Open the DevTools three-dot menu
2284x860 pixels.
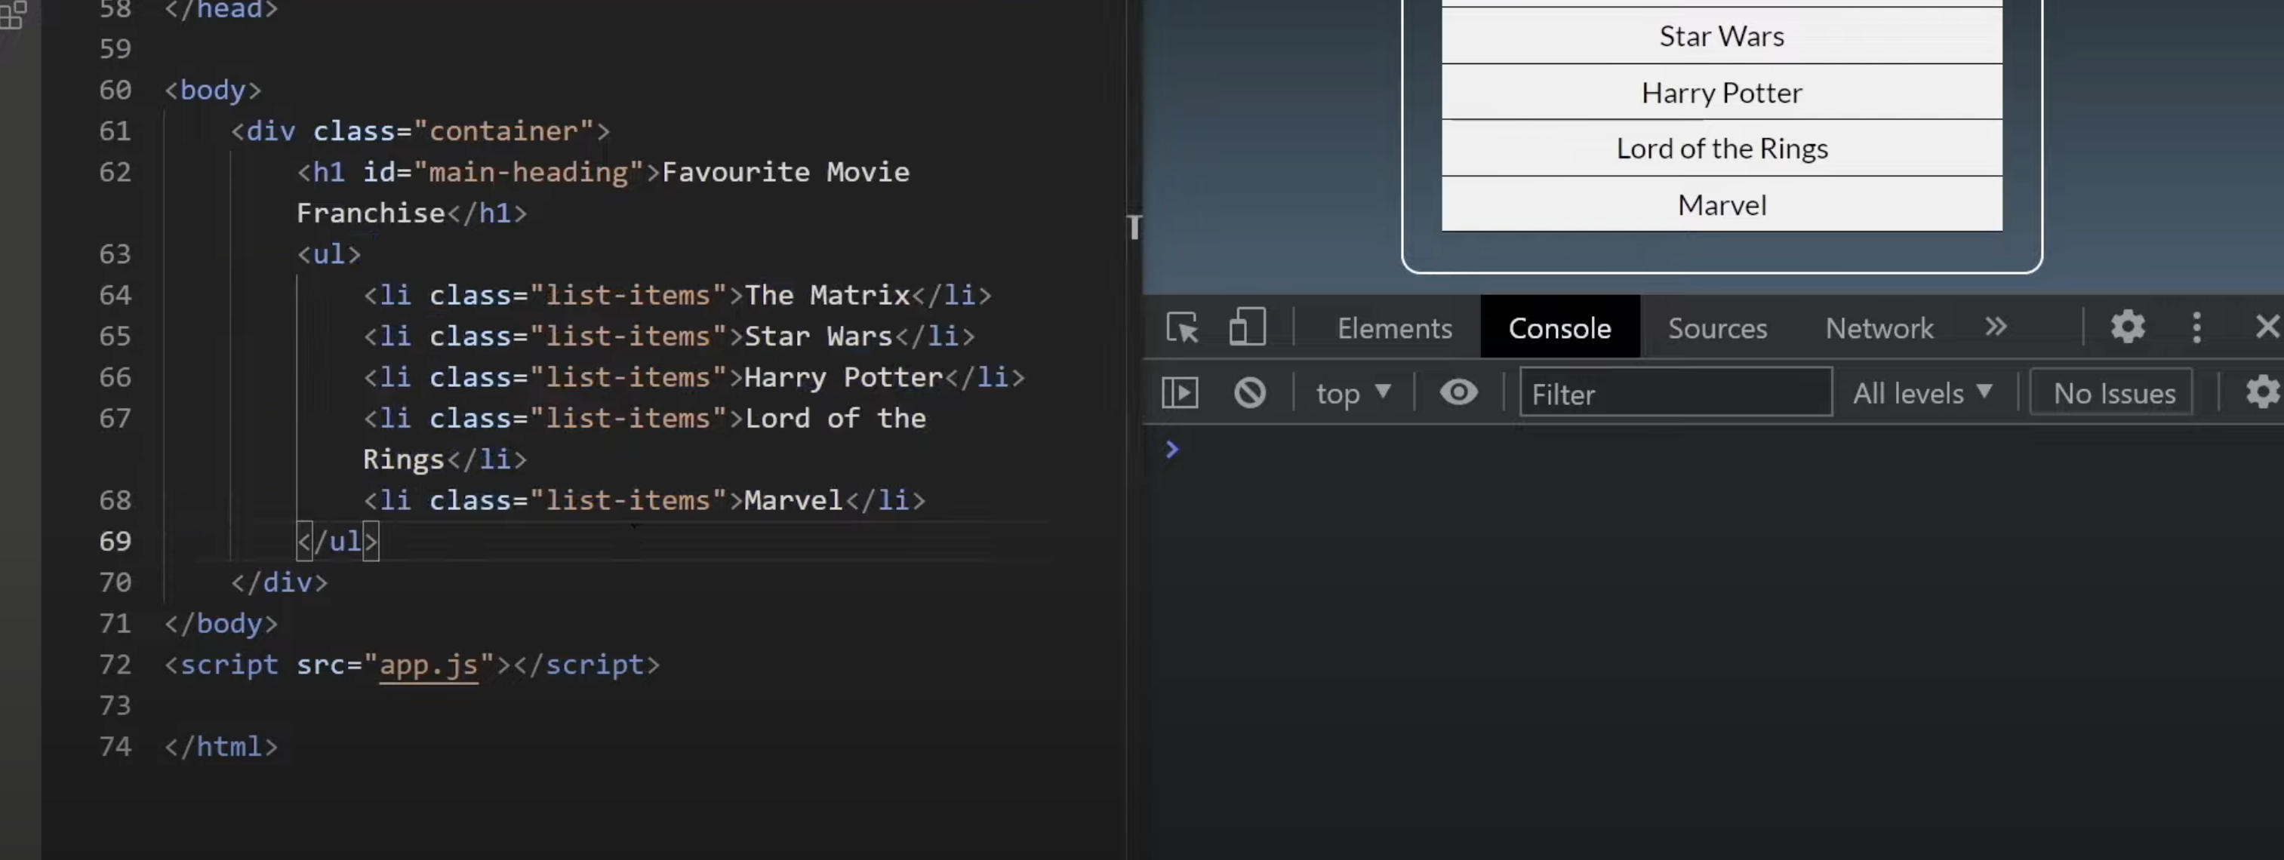point(2196,327)
